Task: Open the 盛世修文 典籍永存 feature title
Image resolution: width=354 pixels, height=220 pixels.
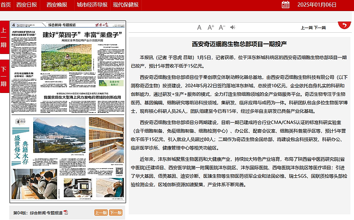Action: point(21,147)
